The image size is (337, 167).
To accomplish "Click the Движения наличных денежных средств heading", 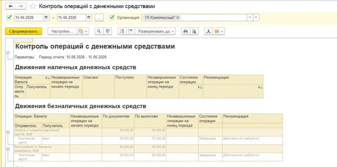I will click(75, 67).
